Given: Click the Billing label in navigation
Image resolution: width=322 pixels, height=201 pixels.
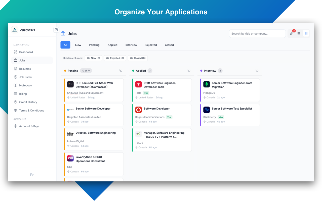Looking at the screenshot, I should tap(23, 94).
